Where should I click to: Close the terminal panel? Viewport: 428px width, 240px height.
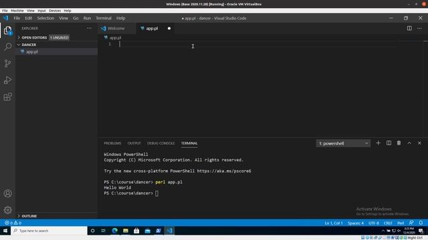[x=419, y=143]
